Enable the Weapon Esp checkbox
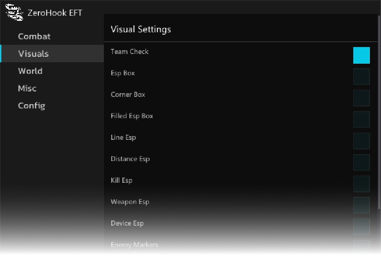The image size is (381, 263). 361,205
